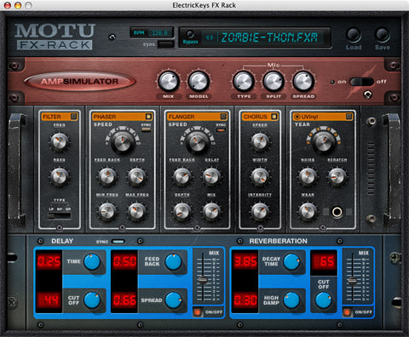This screenshot has height=337, width=409.
Task: Flip the Amp Simulator on/off switch
Action: pos(361,82)
